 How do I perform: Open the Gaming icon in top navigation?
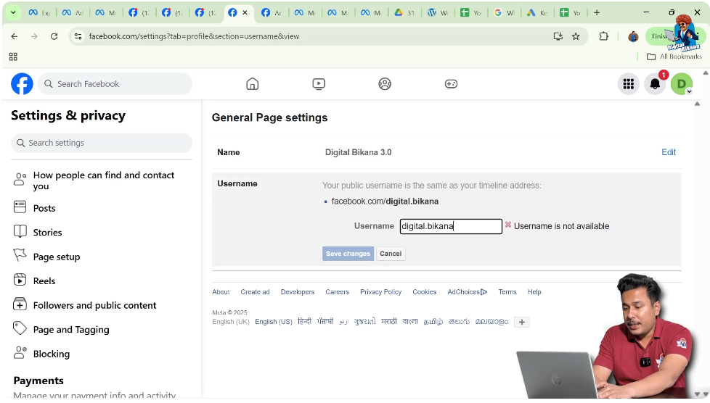click(x=451, y=83)
